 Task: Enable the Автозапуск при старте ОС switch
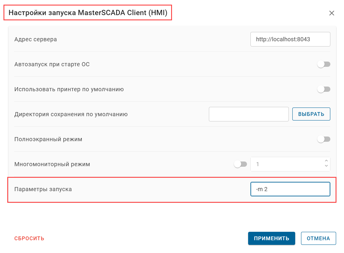[324, 64]
